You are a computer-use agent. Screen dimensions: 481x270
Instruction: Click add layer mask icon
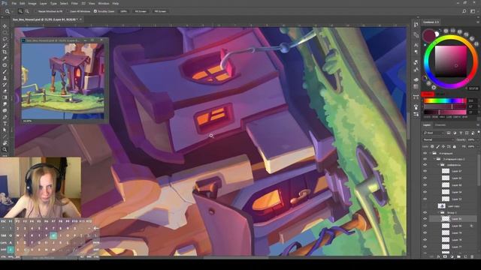pos(445,256)
